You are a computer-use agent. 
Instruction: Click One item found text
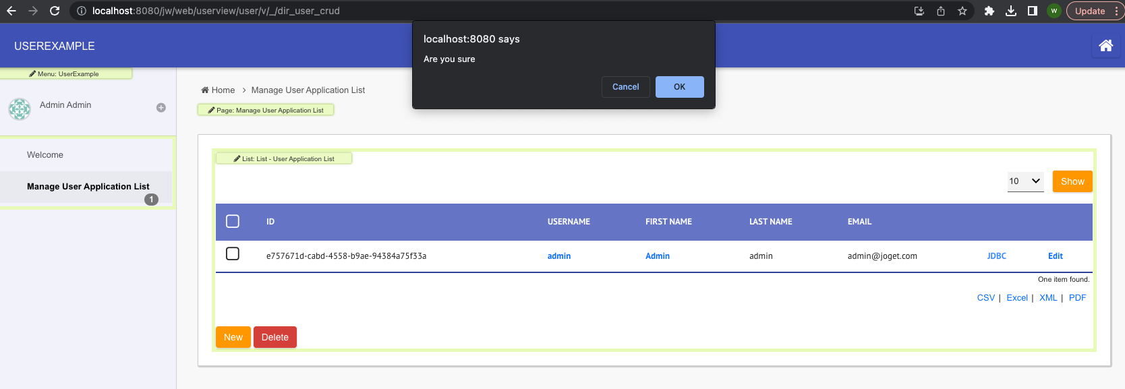(x=1064, y=279)
